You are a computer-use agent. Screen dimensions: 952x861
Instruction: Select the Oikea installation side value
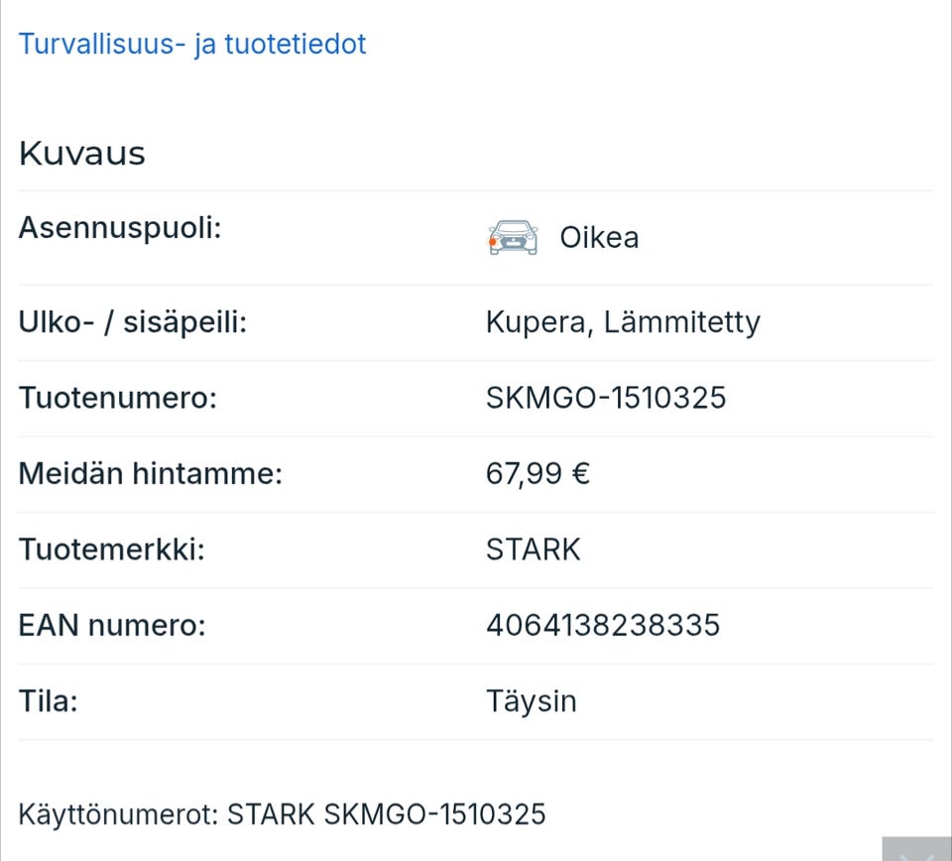(x=599, y=238)
